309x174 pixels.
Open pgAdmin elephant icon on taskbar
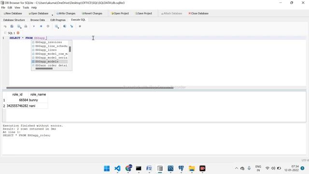point(181,168)
